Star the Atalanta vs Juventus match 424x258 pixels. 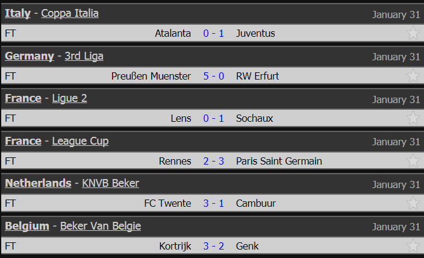413,33
